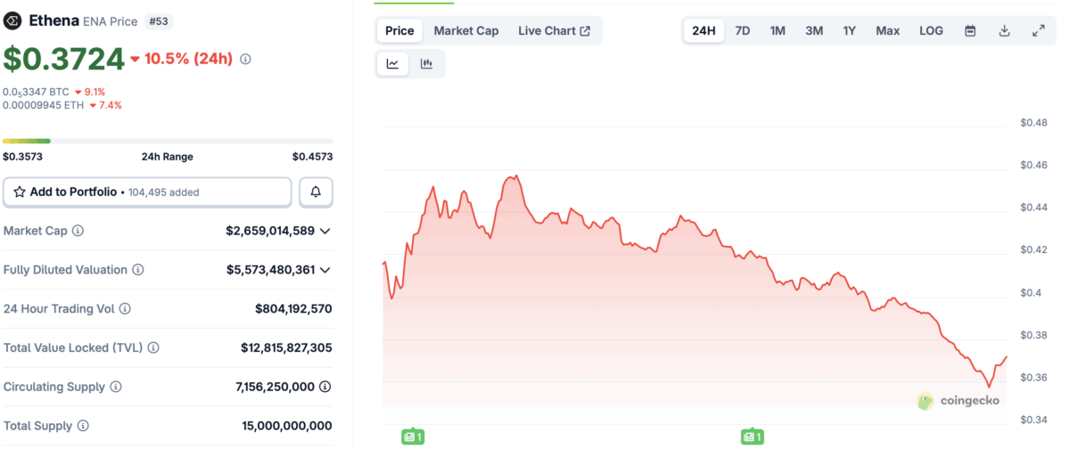The image size is (1070, 449).
Task: Expand Fully Diluted Valuation chevron
Action: (325, 270)
